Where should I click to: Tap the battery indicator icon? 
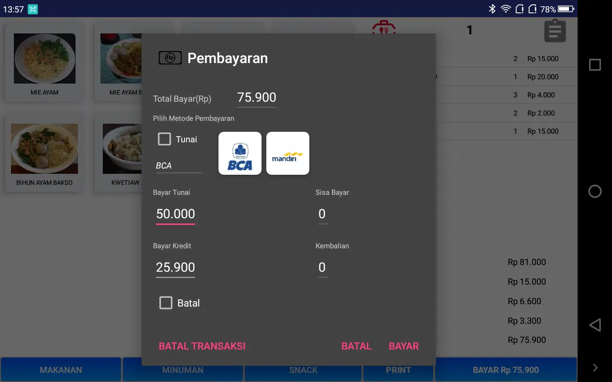(x=566, y=9)
